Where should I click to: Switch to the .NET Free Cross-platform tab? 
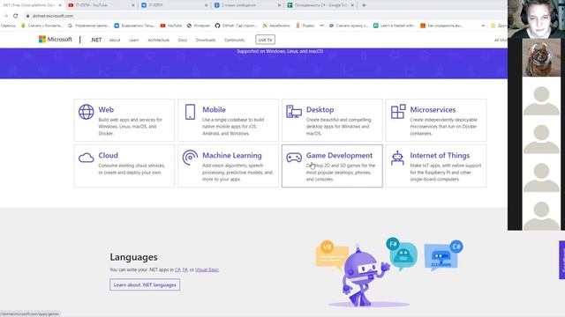(x=32, y=5)
